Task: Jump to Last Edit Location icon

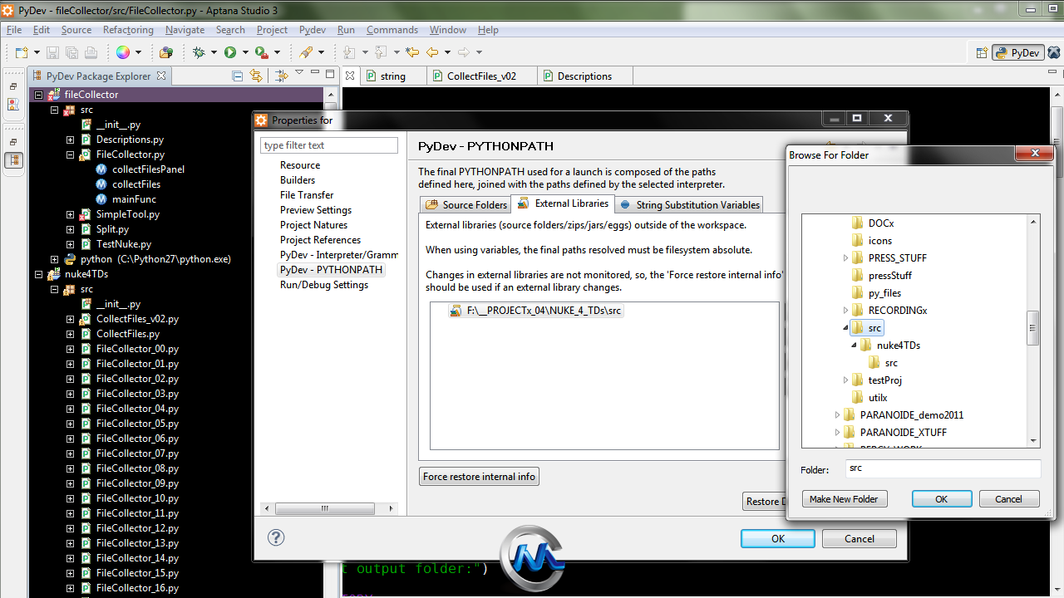Action: (412, 52)
